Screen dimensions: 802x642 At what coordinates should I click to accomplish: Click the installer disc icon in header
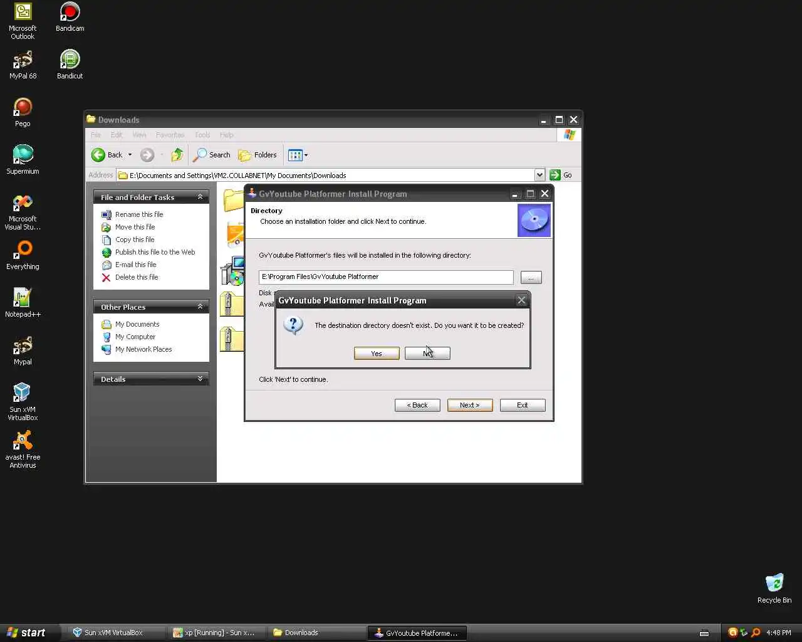534,221
